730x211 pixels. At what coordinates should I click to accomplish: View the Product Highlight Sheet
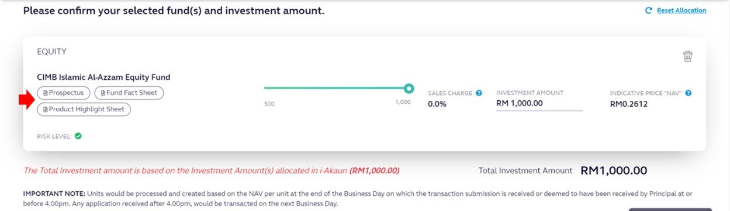point(84,109)
